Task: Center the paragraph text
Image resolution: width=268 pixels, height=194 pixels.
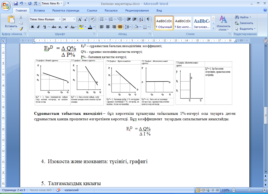Action: pyautogui.click(x=108, y=27)
